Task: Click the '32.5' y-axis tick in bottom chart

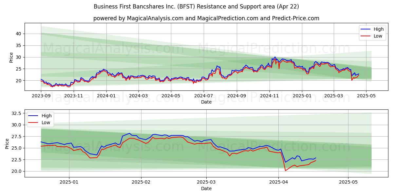Action: (x=17, y=113)
